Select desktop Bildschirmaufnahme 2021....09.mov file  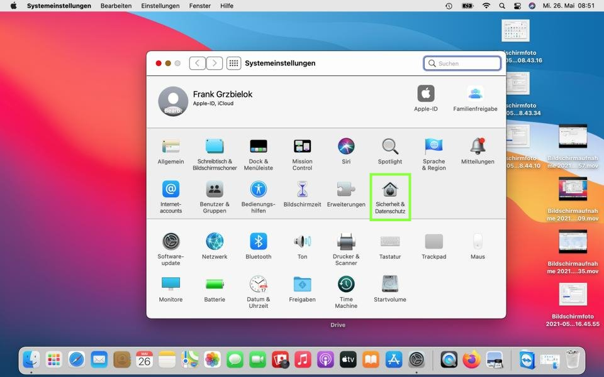[x=573, y=199]
